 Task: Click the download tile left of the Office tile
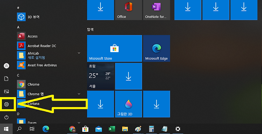(x=100, y=10)
